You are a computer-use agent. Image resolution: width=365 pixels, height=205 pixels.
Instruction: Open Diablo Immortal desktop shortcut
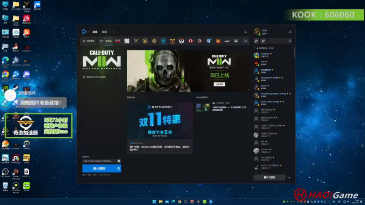[16, 174]
